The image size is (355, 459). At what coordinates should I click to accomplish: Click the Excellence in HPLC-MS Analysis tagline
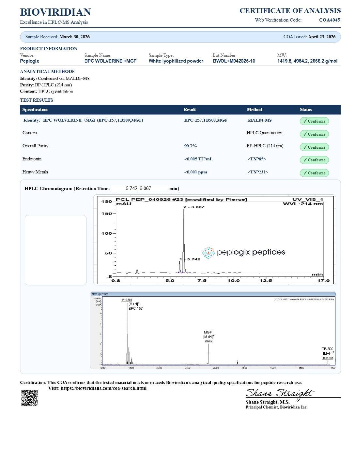54,22
